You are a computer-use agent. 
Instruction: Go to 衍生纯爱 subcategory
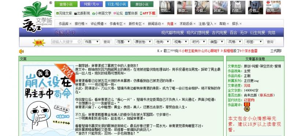click(x=258, y=33)
